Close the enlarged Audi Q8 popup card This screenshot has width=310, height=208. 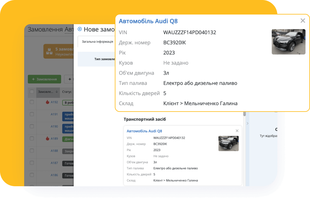pos(303,21)
